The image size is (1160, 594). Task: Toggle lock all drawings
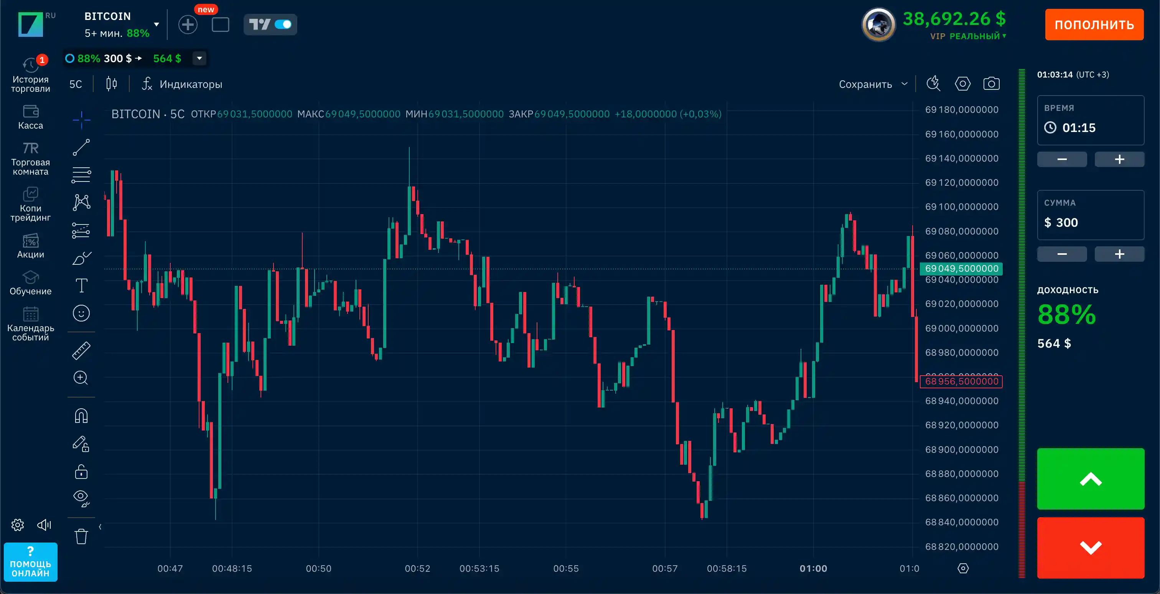pyautogui.click(x=81, y=472)
